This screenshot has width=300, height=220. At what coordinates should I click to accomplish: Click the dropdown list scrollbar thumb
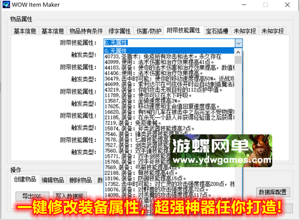click(x=238, y=59)
